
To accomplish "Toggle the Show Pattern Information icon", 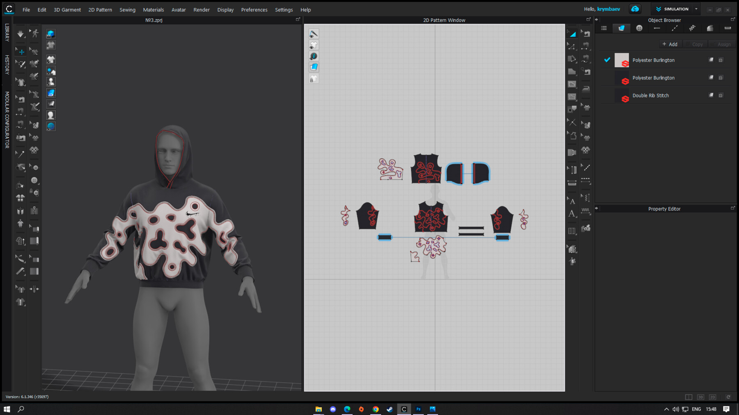I will (x=314, y=56).
